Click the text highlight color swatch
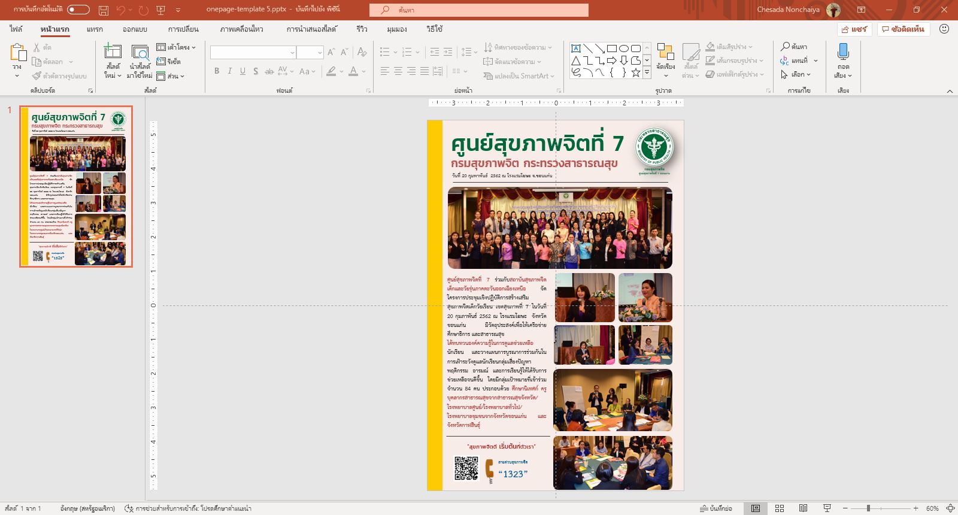 click(x=331, y=71)
